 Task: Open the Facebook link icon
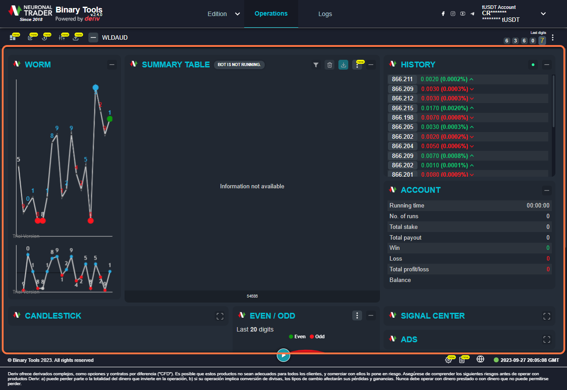tap(443, 14)
